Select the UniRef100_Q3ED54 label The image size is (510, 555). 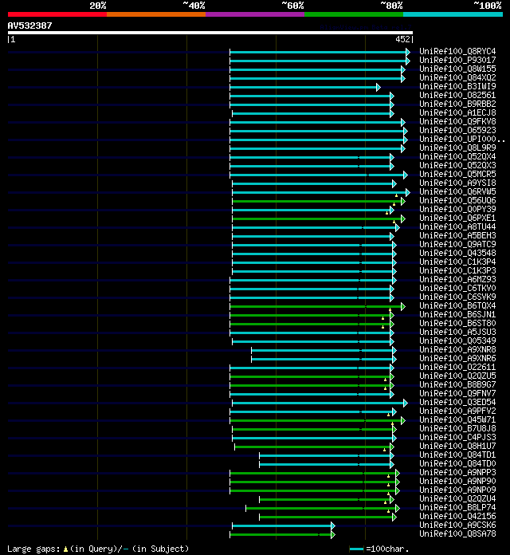(x=457, y=402)
